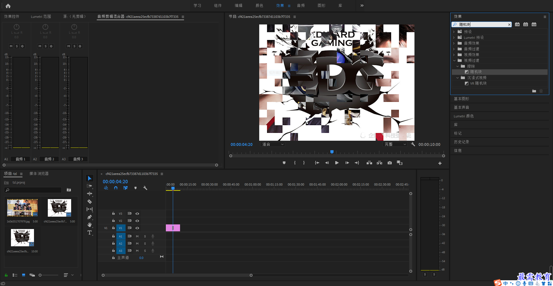Click Go to Out point button
553x286 pixels.
357,163
